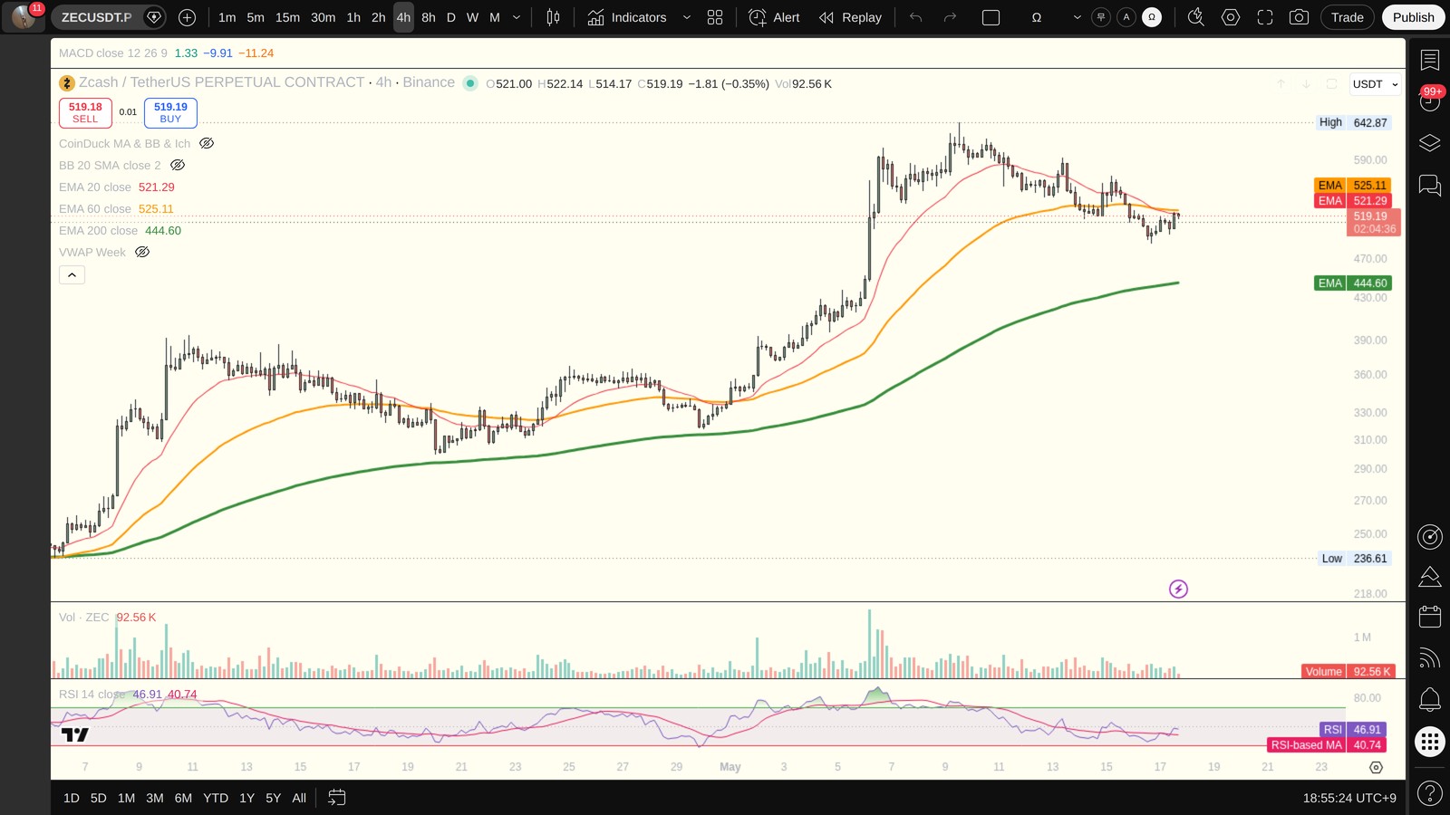Move the pane up with up arrow

pos(1281,83)
